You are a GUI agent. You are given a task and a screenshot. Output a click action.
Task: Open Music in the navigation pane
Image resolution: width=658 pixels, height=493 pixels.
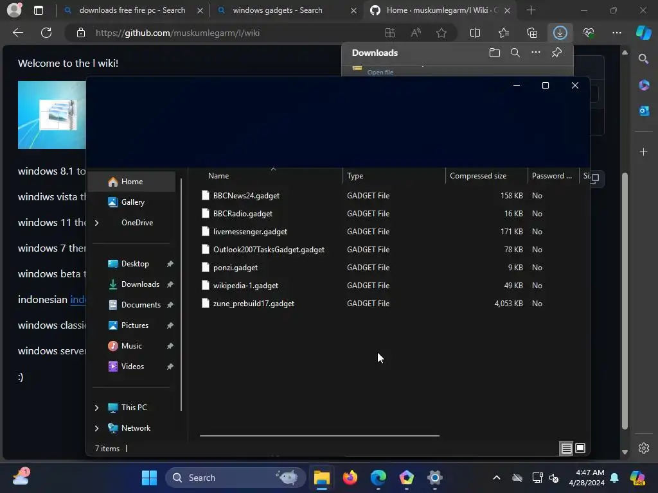[131, 346]
